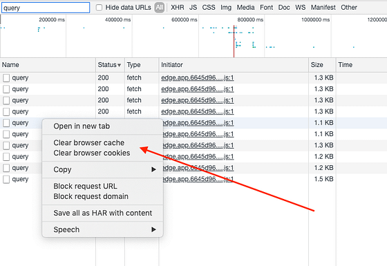Select the first query request's file icon
Screen dimensions: 387x266
[x=6, y=78]
